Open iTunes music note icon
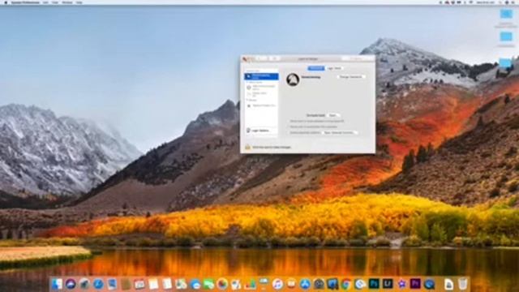 277,284
